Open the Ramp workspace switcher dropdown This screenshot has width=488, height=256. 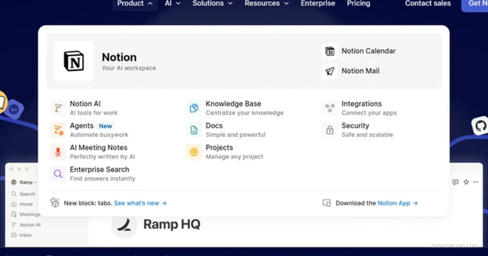pos(24,182)
